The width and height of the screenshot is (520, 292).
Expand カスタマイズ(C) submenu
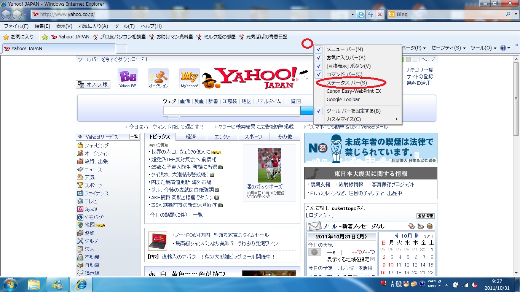tap(358, 119)
